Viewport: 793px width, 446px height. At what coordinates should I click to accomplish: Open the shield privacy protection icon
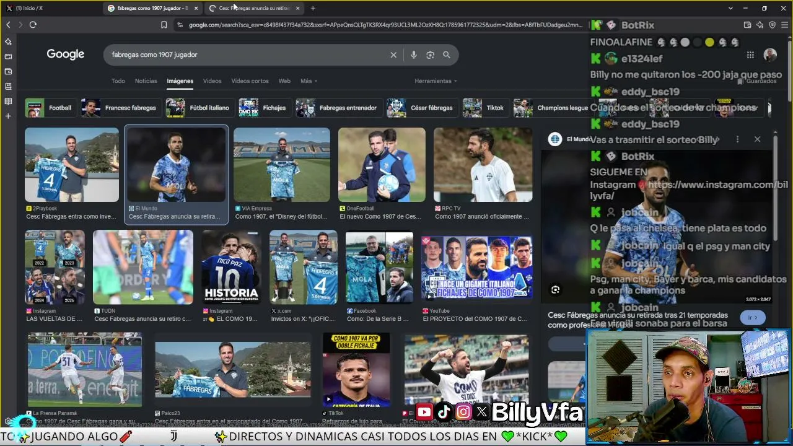click(x=773, y=25)
